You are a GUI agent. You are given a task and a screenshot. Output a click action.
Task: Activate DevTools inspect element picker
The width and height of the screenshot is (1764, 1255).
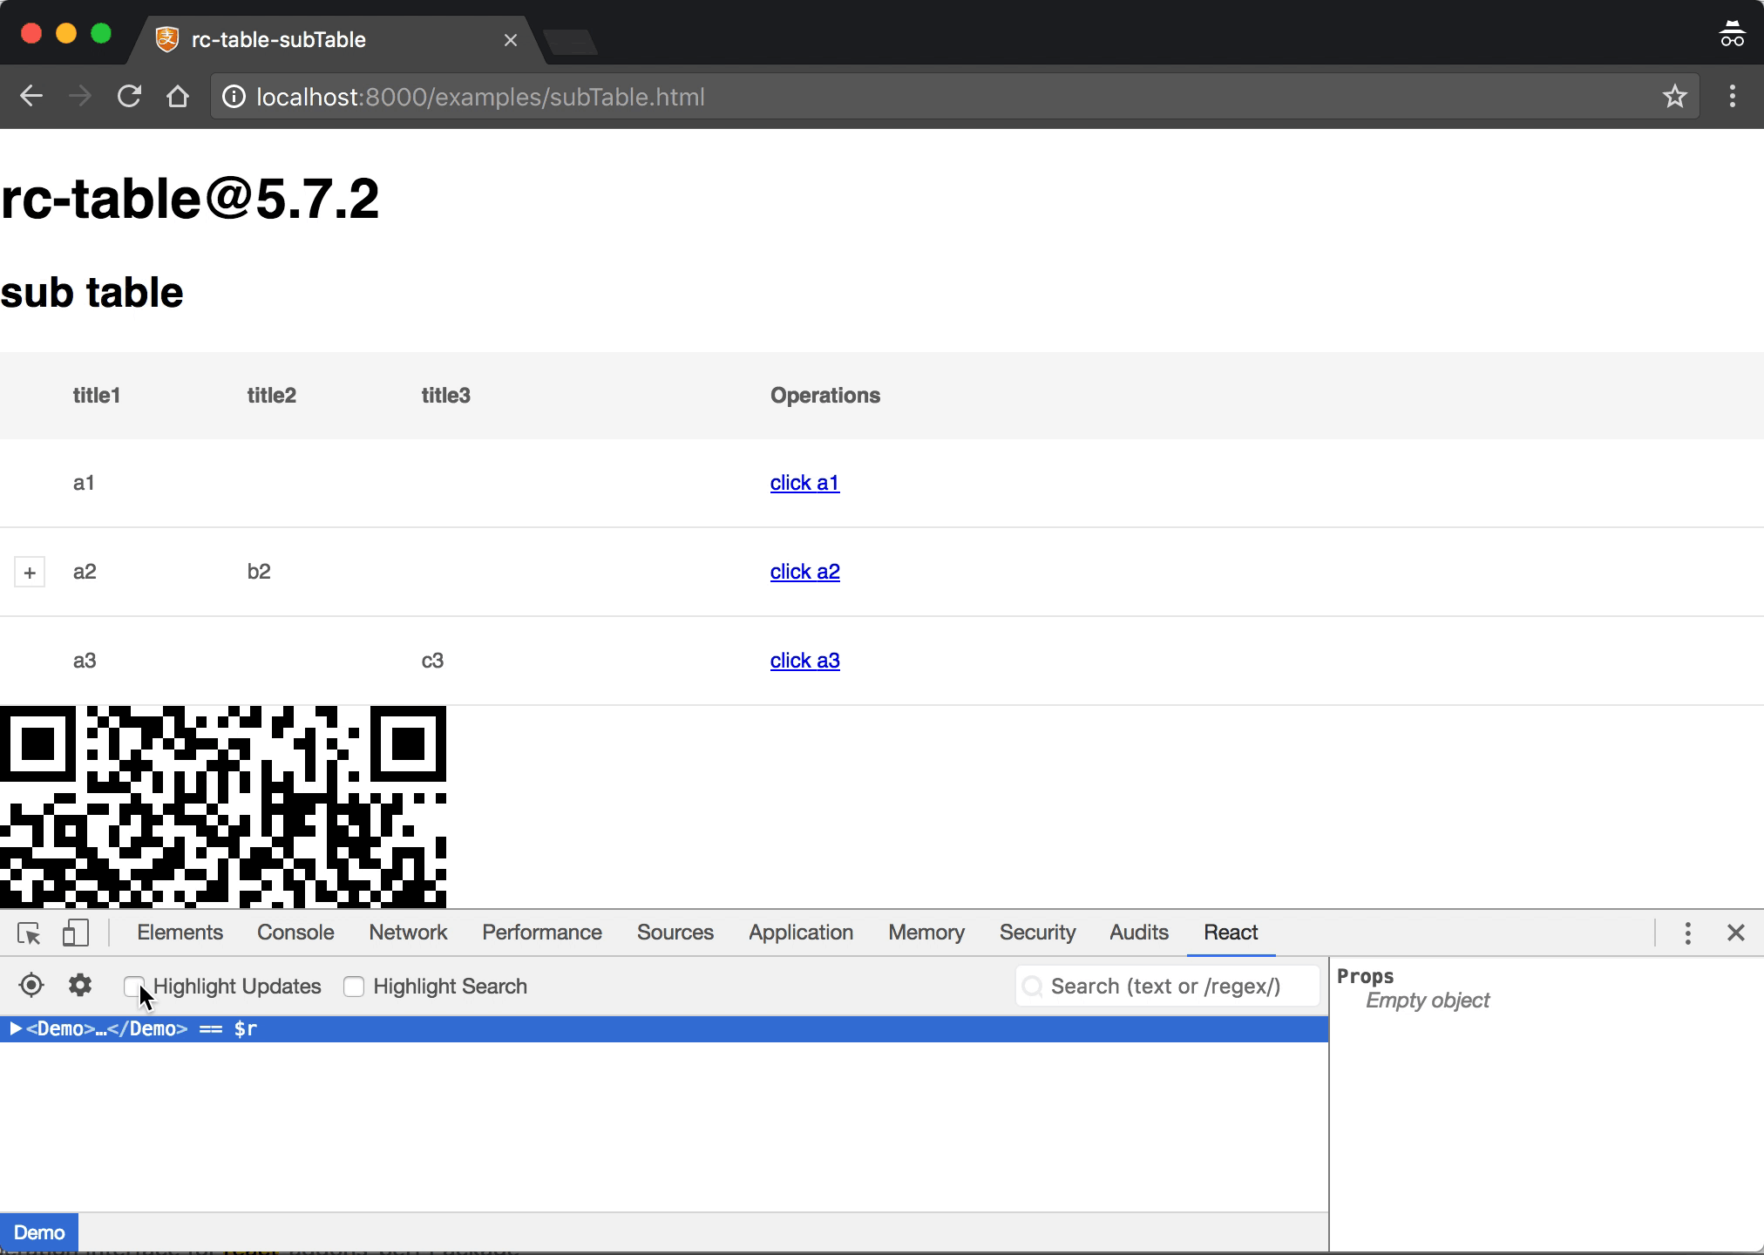click(29, 933)
